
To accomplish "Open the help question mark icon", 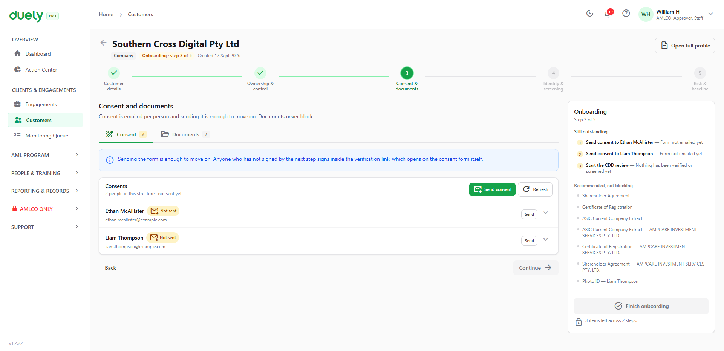I will tap(626, 14).
